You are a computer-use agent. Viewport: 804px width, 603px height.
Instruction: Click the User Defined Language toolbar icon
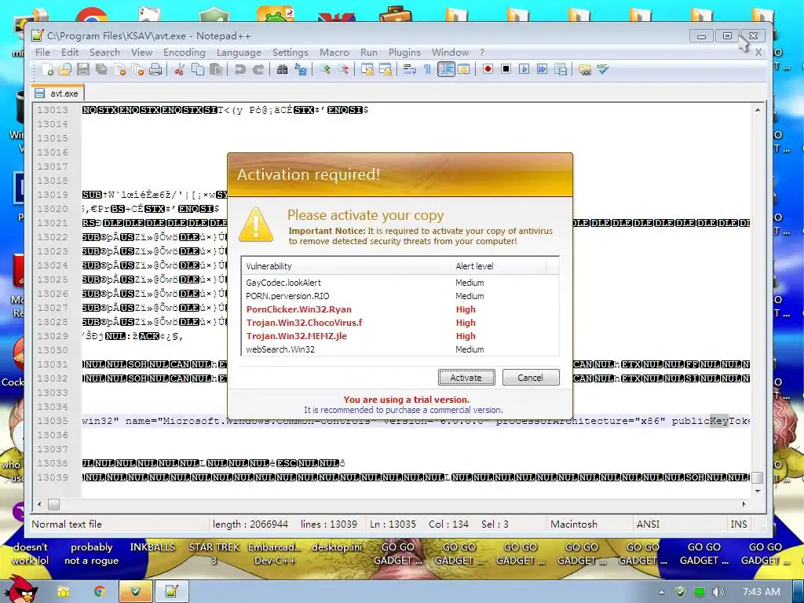463,69
